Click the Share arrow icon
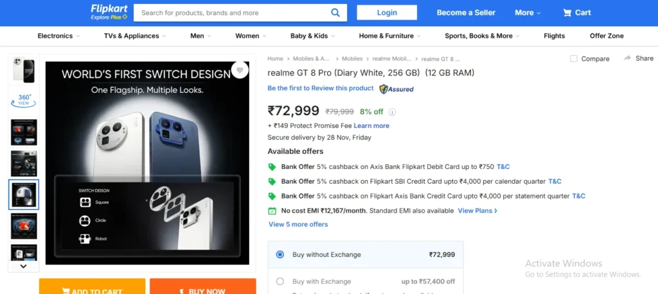 pyautogui.click(x=627, y=58)
